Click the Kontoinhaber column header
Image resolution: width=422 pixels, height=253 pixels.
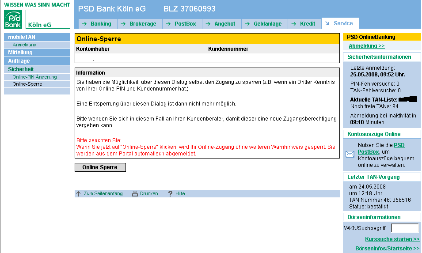(x=93, y=49)
